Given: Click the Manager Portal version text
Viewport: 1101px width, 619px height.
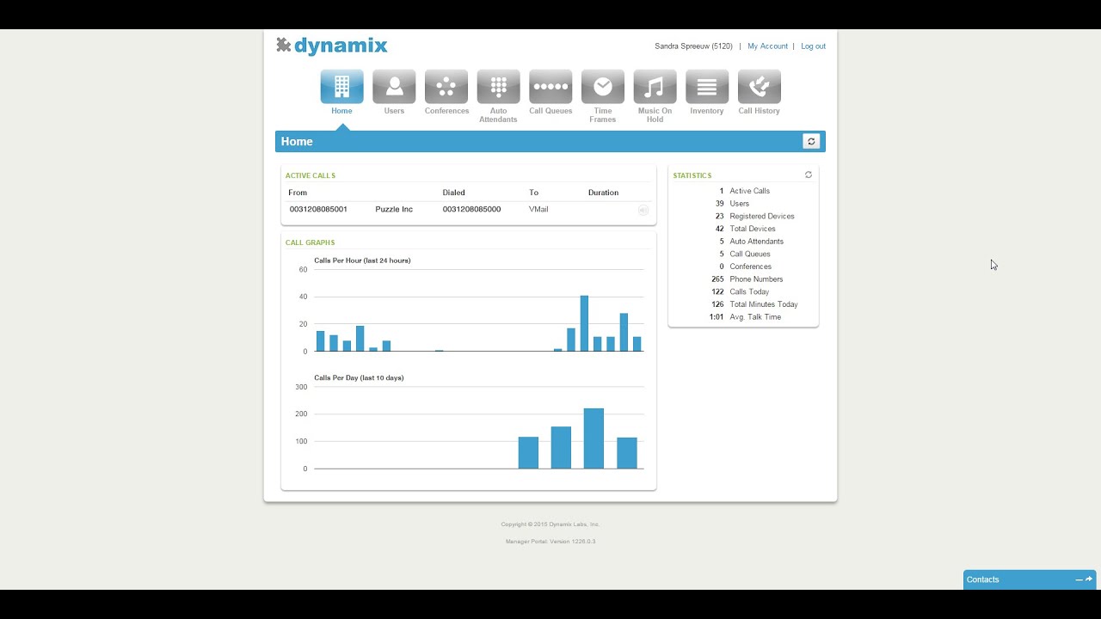Looking at the screenshot, I should (550, 542).
